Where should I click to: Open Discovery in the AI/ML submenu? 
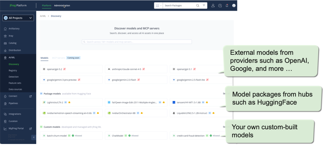[x=14, y=64]
